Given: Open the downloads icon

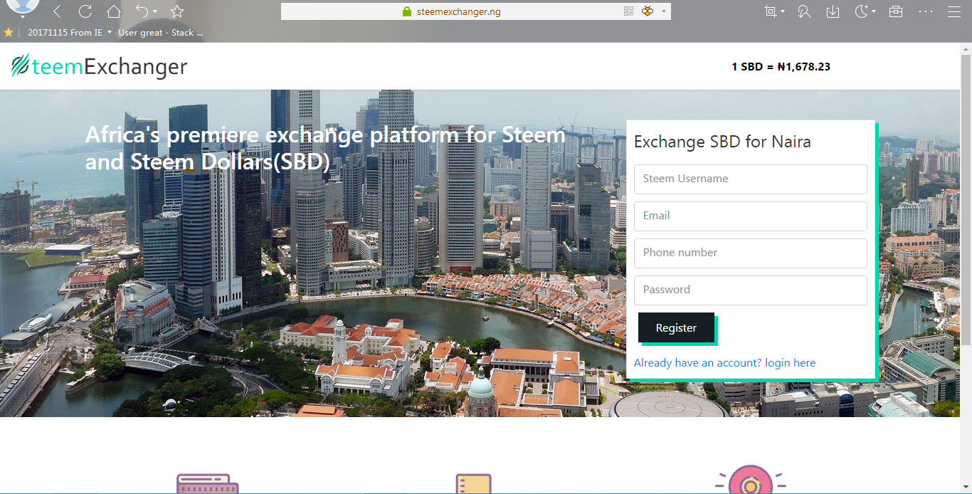Looking at the screenshot, I should click(833, 11).
